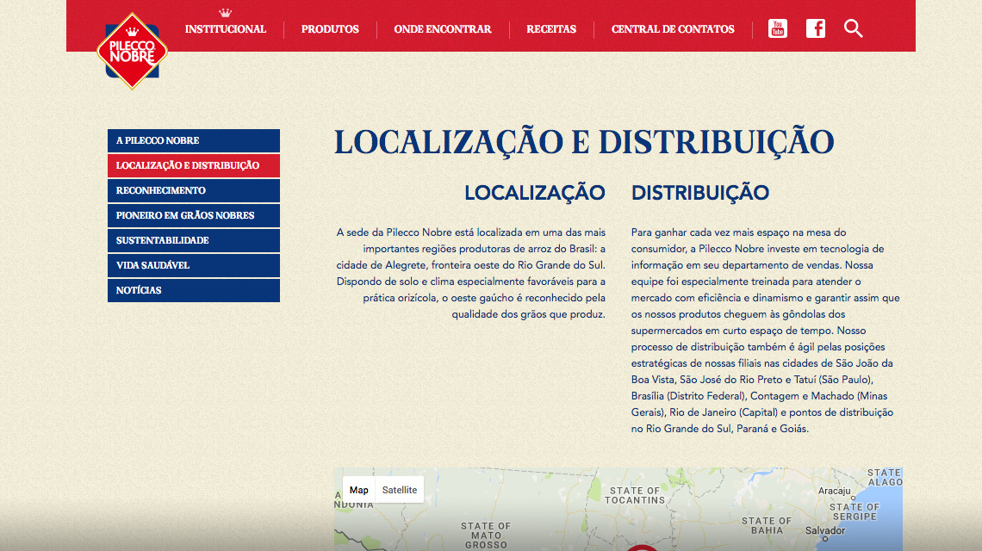Click the red marker on map
Viewport: 982px width, 551px height.
641,547
